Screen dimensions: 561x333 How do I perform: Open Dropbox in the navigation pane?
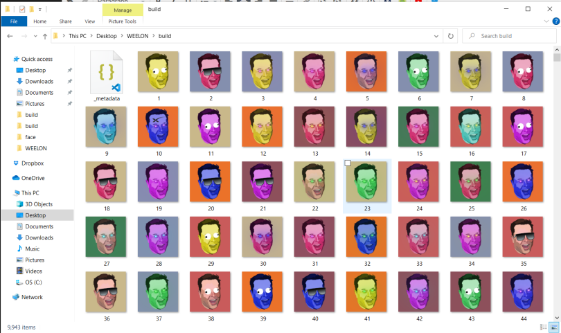tap(28, 163)
